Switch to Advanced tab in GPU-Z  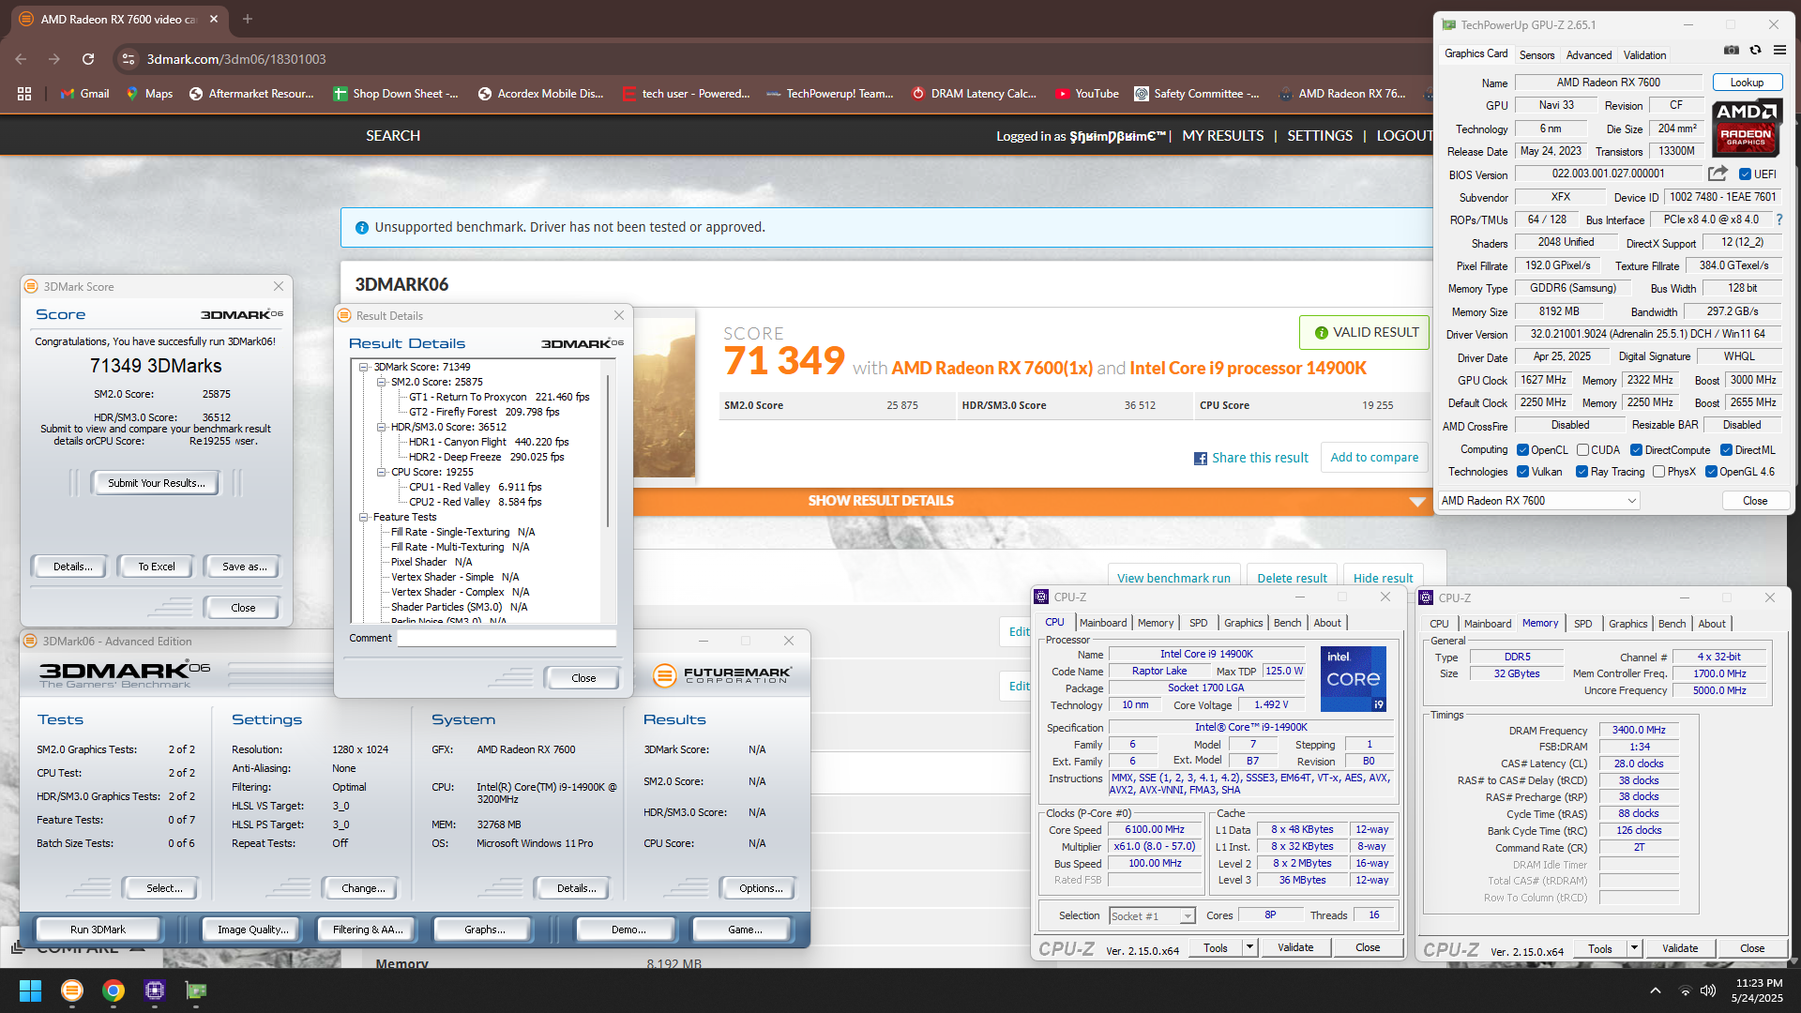coord(1589,55)
